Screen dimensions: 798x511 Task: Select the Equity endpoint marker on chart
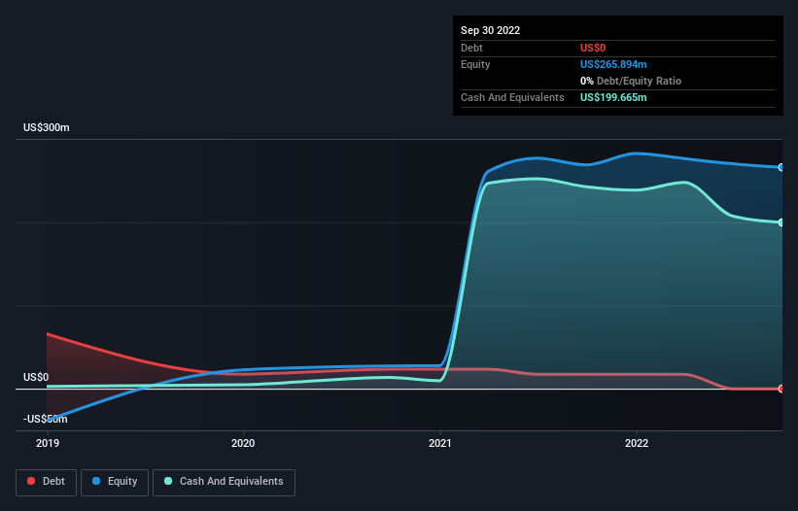[781, 167]
